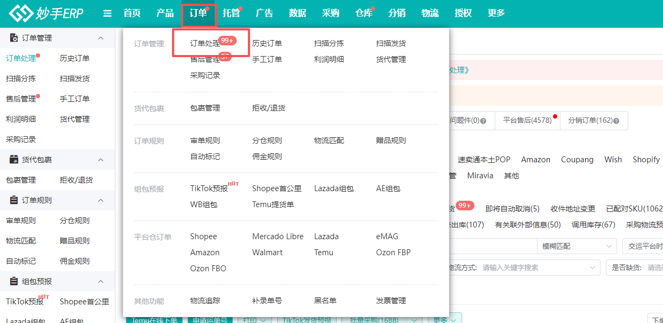
Task: Expand the chevron next to 批量采购(1688)
Action: click(414, 320)
